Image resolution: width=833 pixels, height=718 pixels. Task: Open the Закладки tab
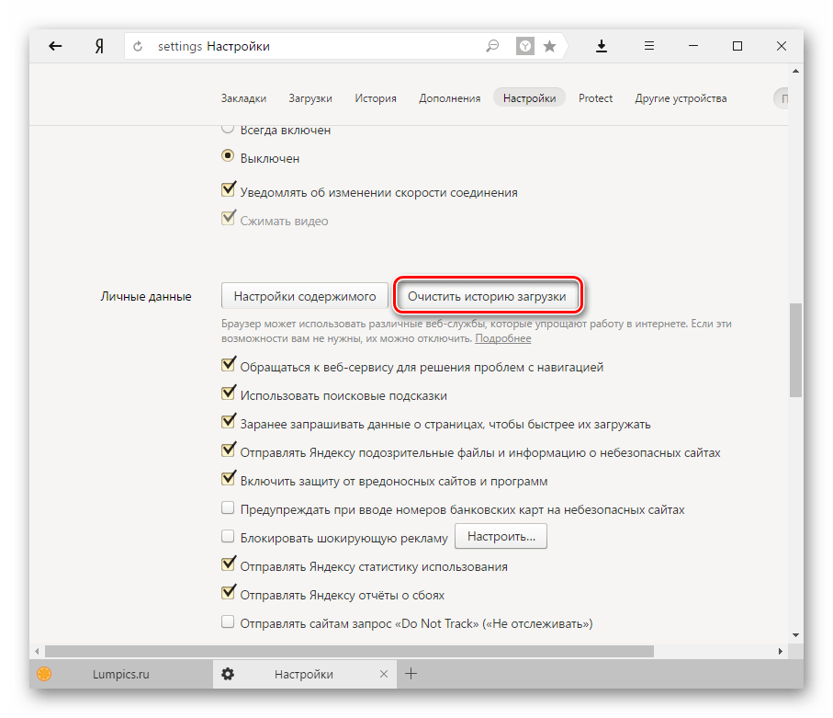[x=244, y=98]
